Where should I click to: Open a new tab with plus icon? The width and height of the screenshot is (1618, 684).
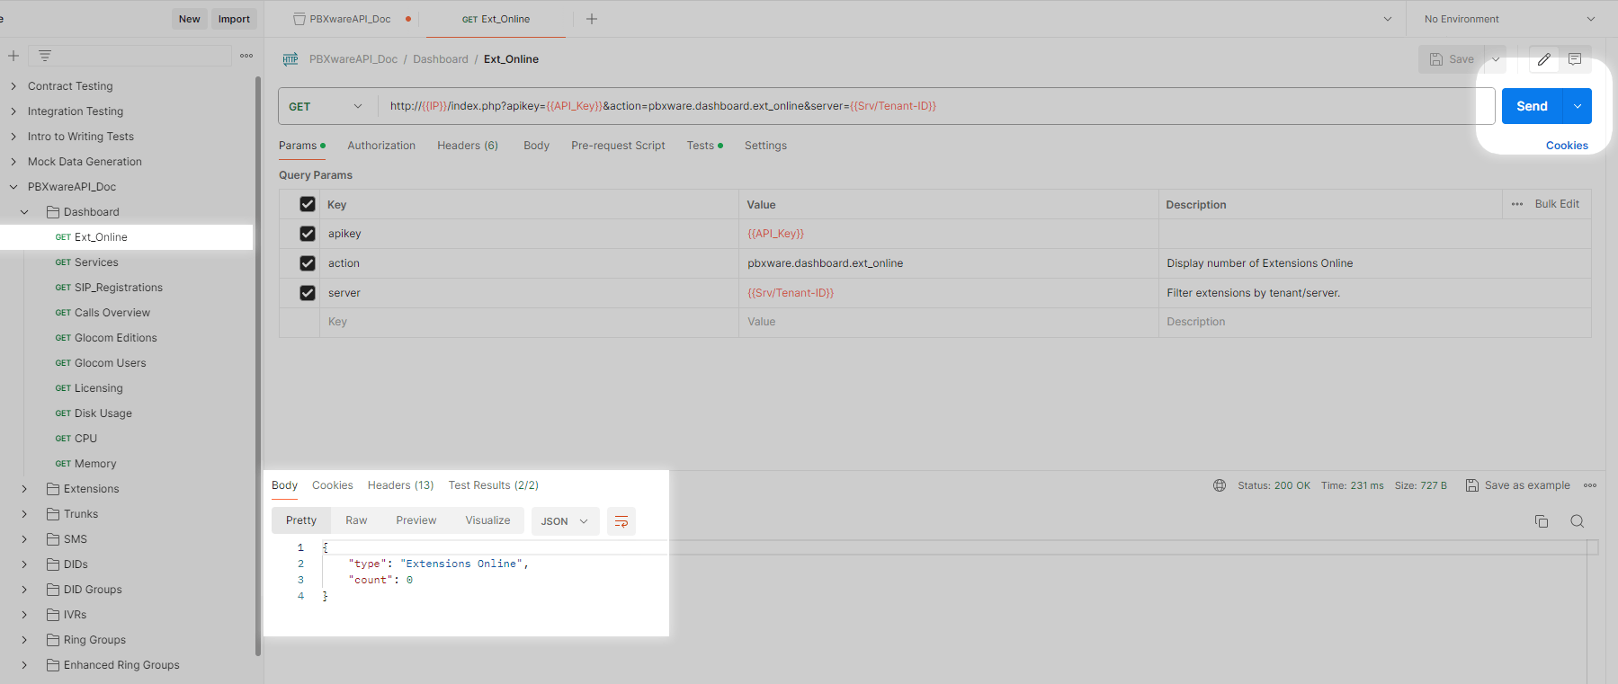(x=592, y=19)
